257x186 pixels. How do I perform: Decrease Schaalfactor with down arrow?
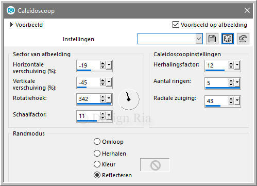[103, 117]
